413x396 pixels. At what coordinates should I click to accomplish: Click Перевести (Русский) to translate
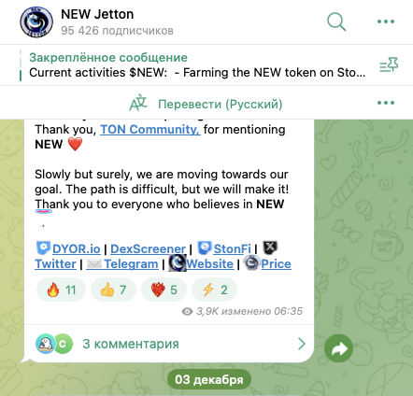tap(221, 104)
